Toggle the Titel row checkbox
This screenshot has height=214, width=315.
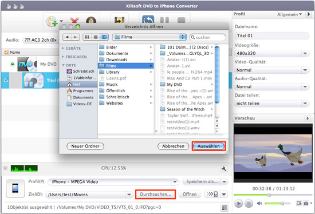(x=6, y=80)
